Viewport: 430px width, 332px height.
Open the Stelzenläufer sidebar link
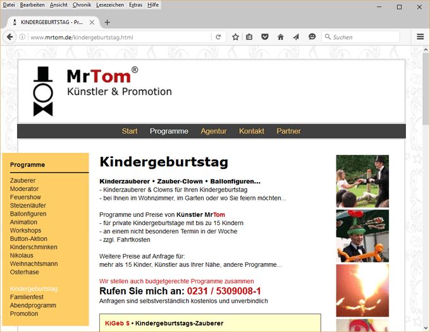point(28,206)
